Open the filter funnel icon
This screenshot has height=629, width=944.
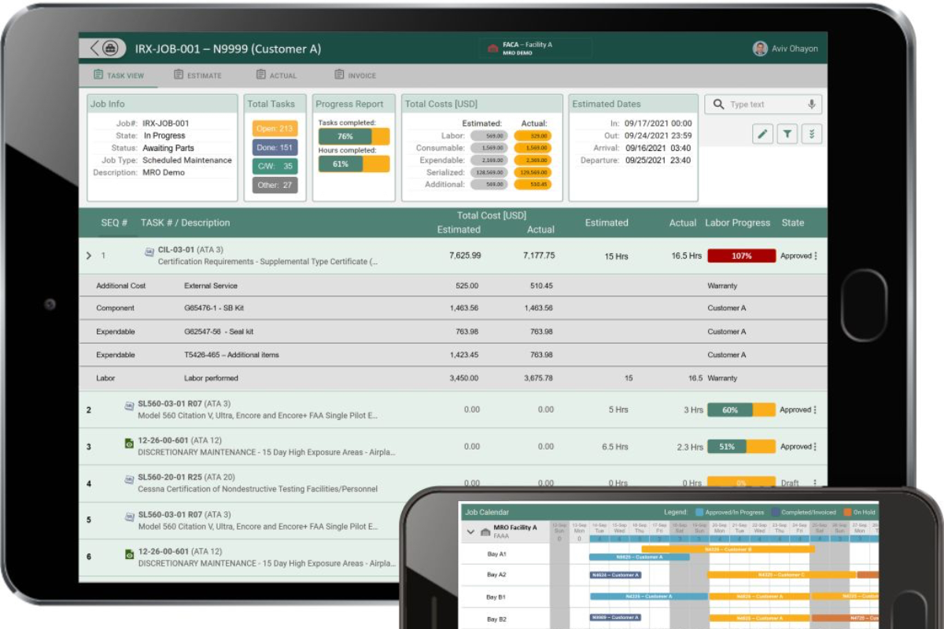(787, 134)
